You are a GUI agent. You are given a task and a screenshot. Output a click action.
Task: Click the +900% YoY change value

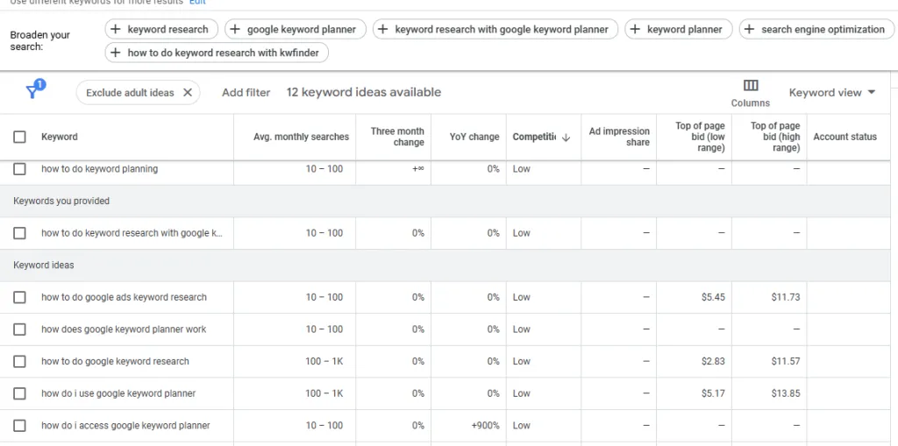pos(485,425)
